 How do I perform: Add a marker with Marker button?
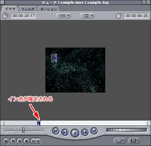click(x=26, y=141)
